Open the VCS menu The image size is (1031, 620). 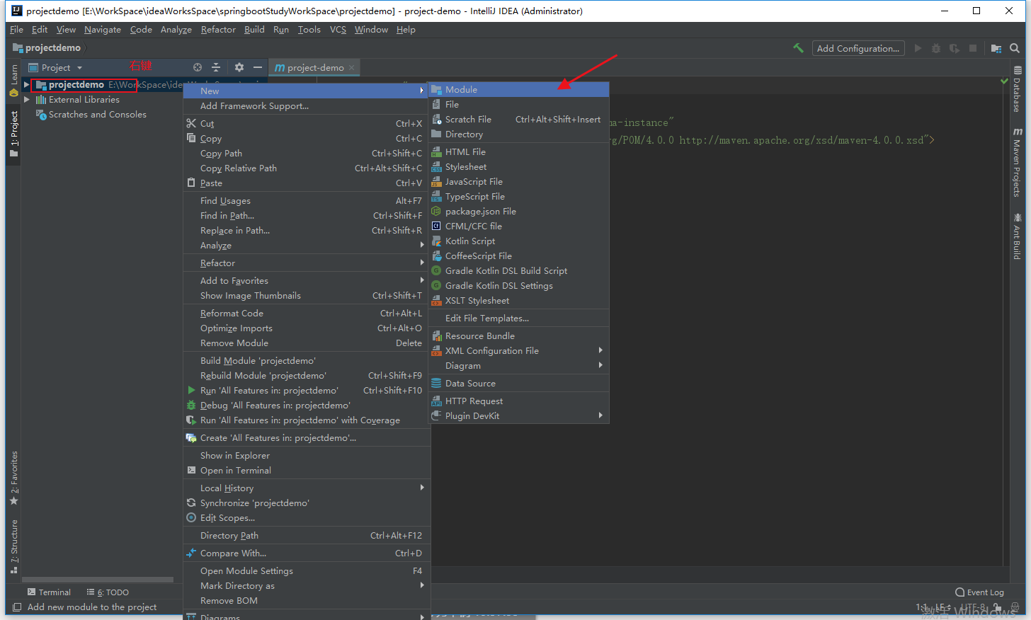click(338, 30)
